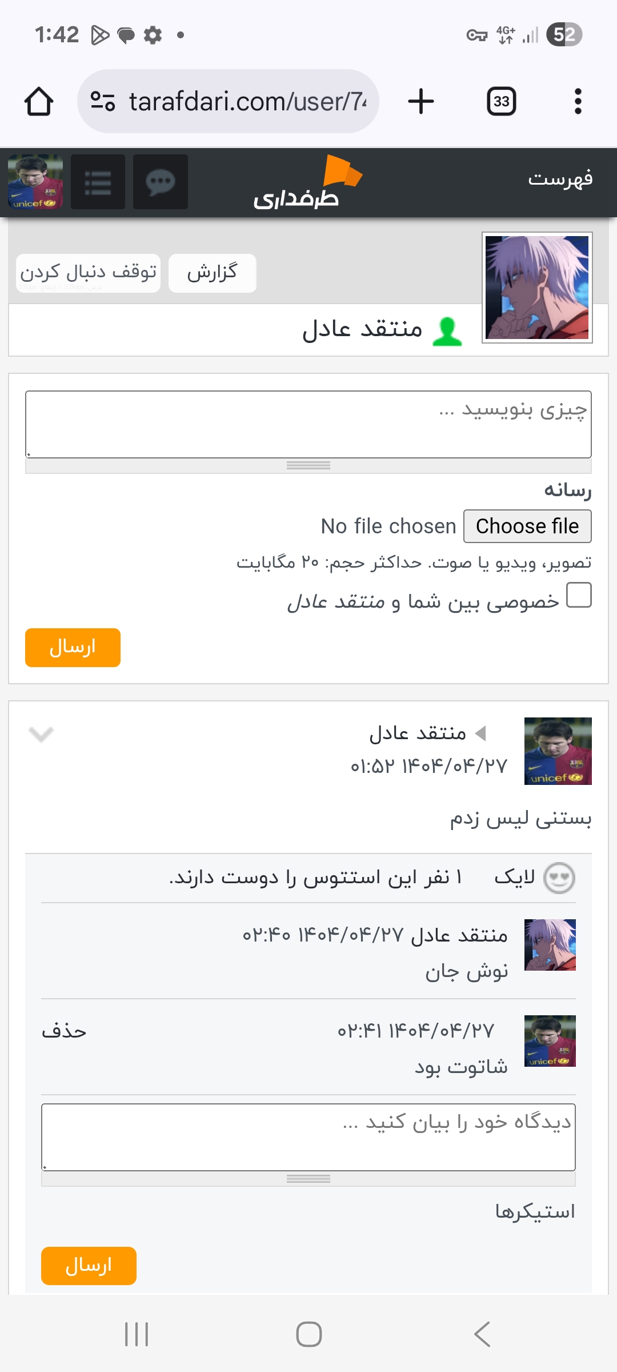Click the گزارش report button
This screenshot has height=1372, width=617.
coord(213,273)
